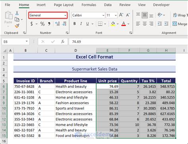Image resolution: width=188 pixels, height=144 pixels.
Task: Toggle Wrap Text
Action: pyautogui.click(x=180, y=15)
